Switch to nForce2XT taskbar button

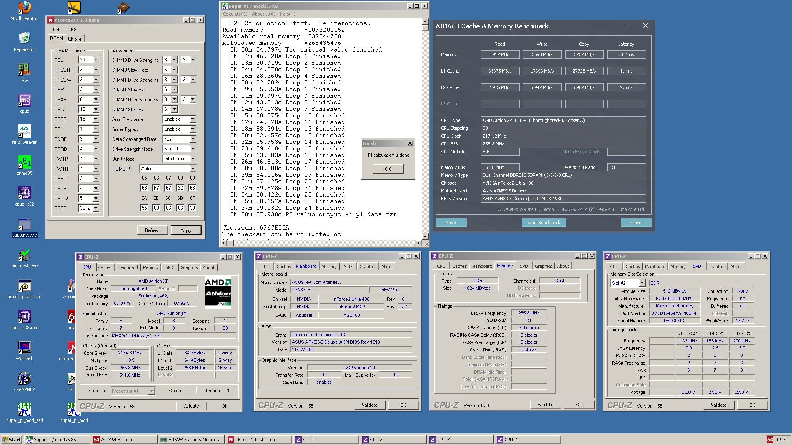(x=259, y=440)
